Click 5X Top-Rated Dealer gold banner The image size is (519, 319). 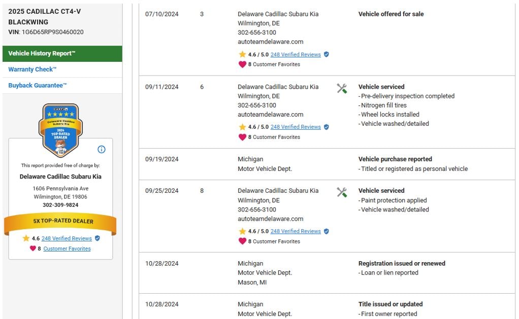point(60,221)
